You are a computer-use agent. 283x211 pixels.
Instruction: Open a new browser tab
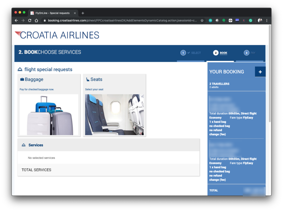pyautogui.click(x=83, y=13)
